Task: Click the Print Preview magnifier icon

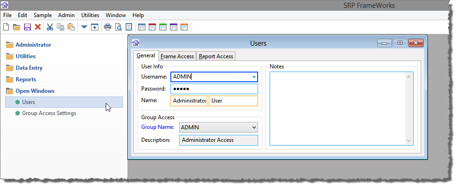Action: point(118,27)
